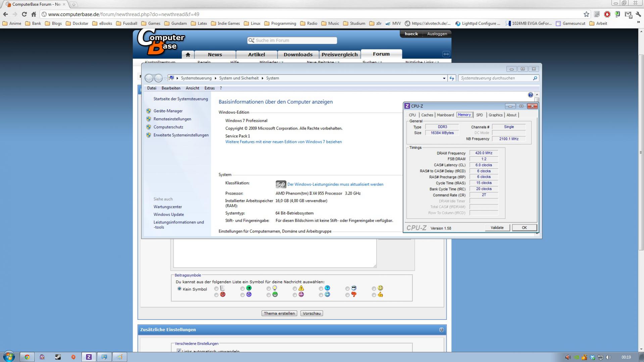Click the Chrome address bar URL

(123, 14)
